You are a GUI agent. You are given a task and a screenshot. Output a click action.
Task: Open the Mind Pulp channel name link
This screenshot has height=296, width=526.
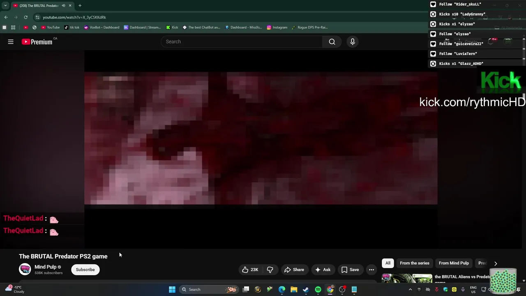[x=46, y=267]
